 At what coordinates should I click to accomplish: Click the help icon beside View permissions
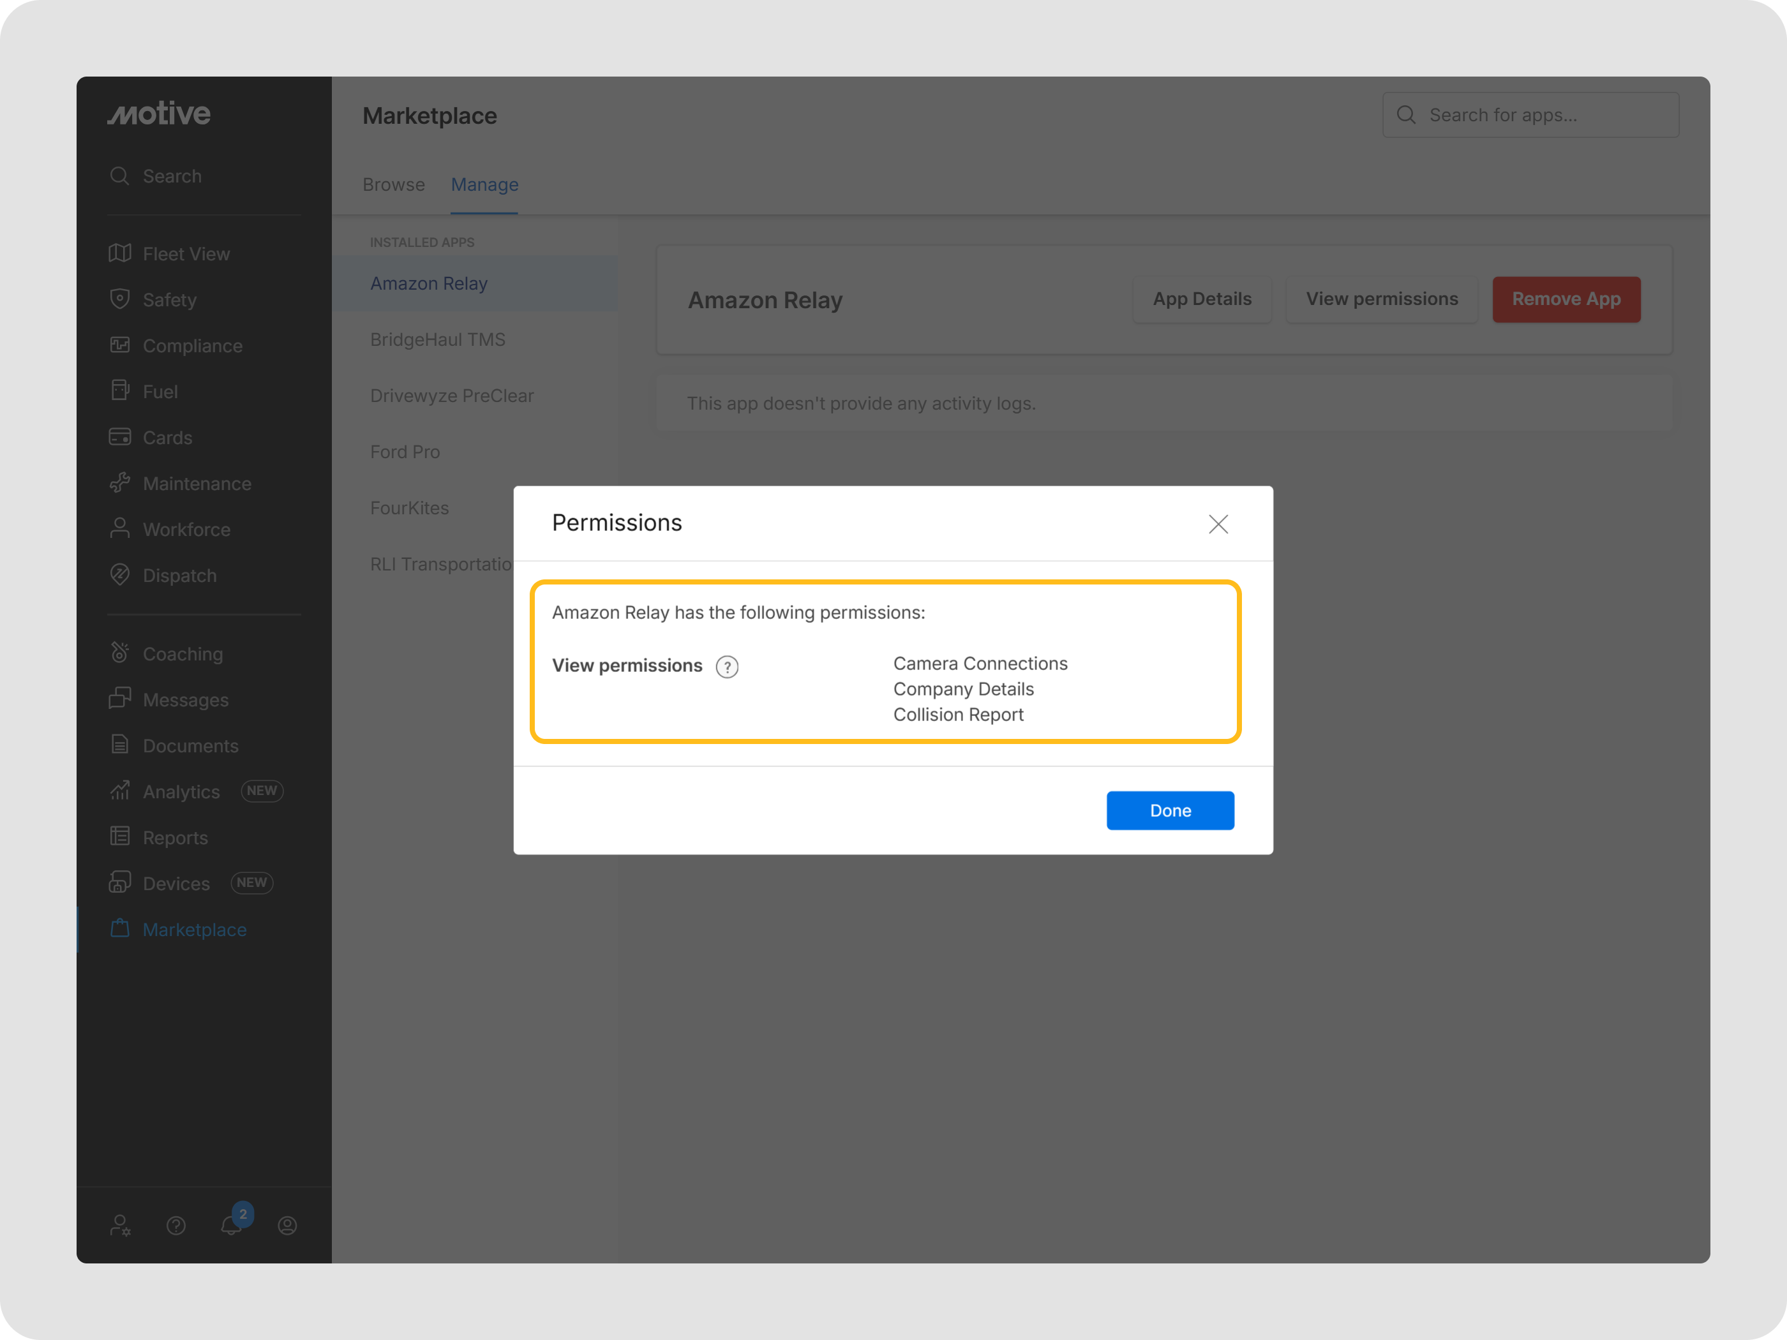point(726,666)
